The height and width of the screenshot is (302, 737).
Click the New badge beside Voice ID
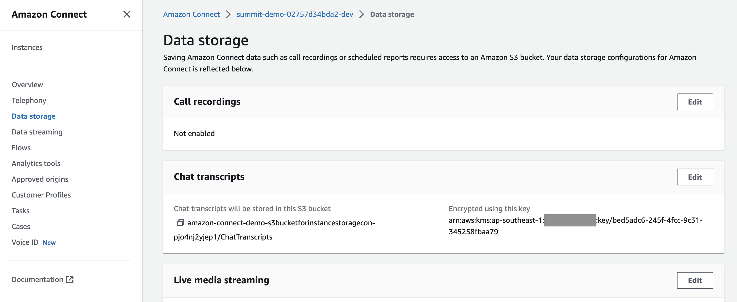(x=49, y=243)
